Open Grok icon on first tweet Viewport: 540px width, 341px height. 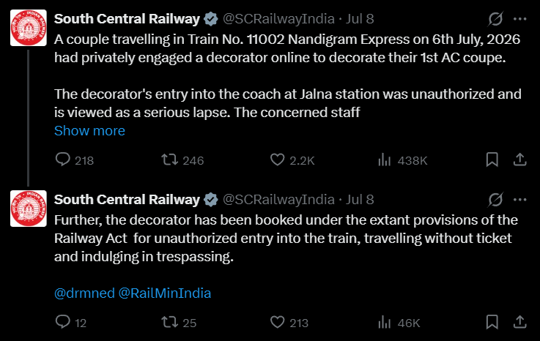coord(495,19)
